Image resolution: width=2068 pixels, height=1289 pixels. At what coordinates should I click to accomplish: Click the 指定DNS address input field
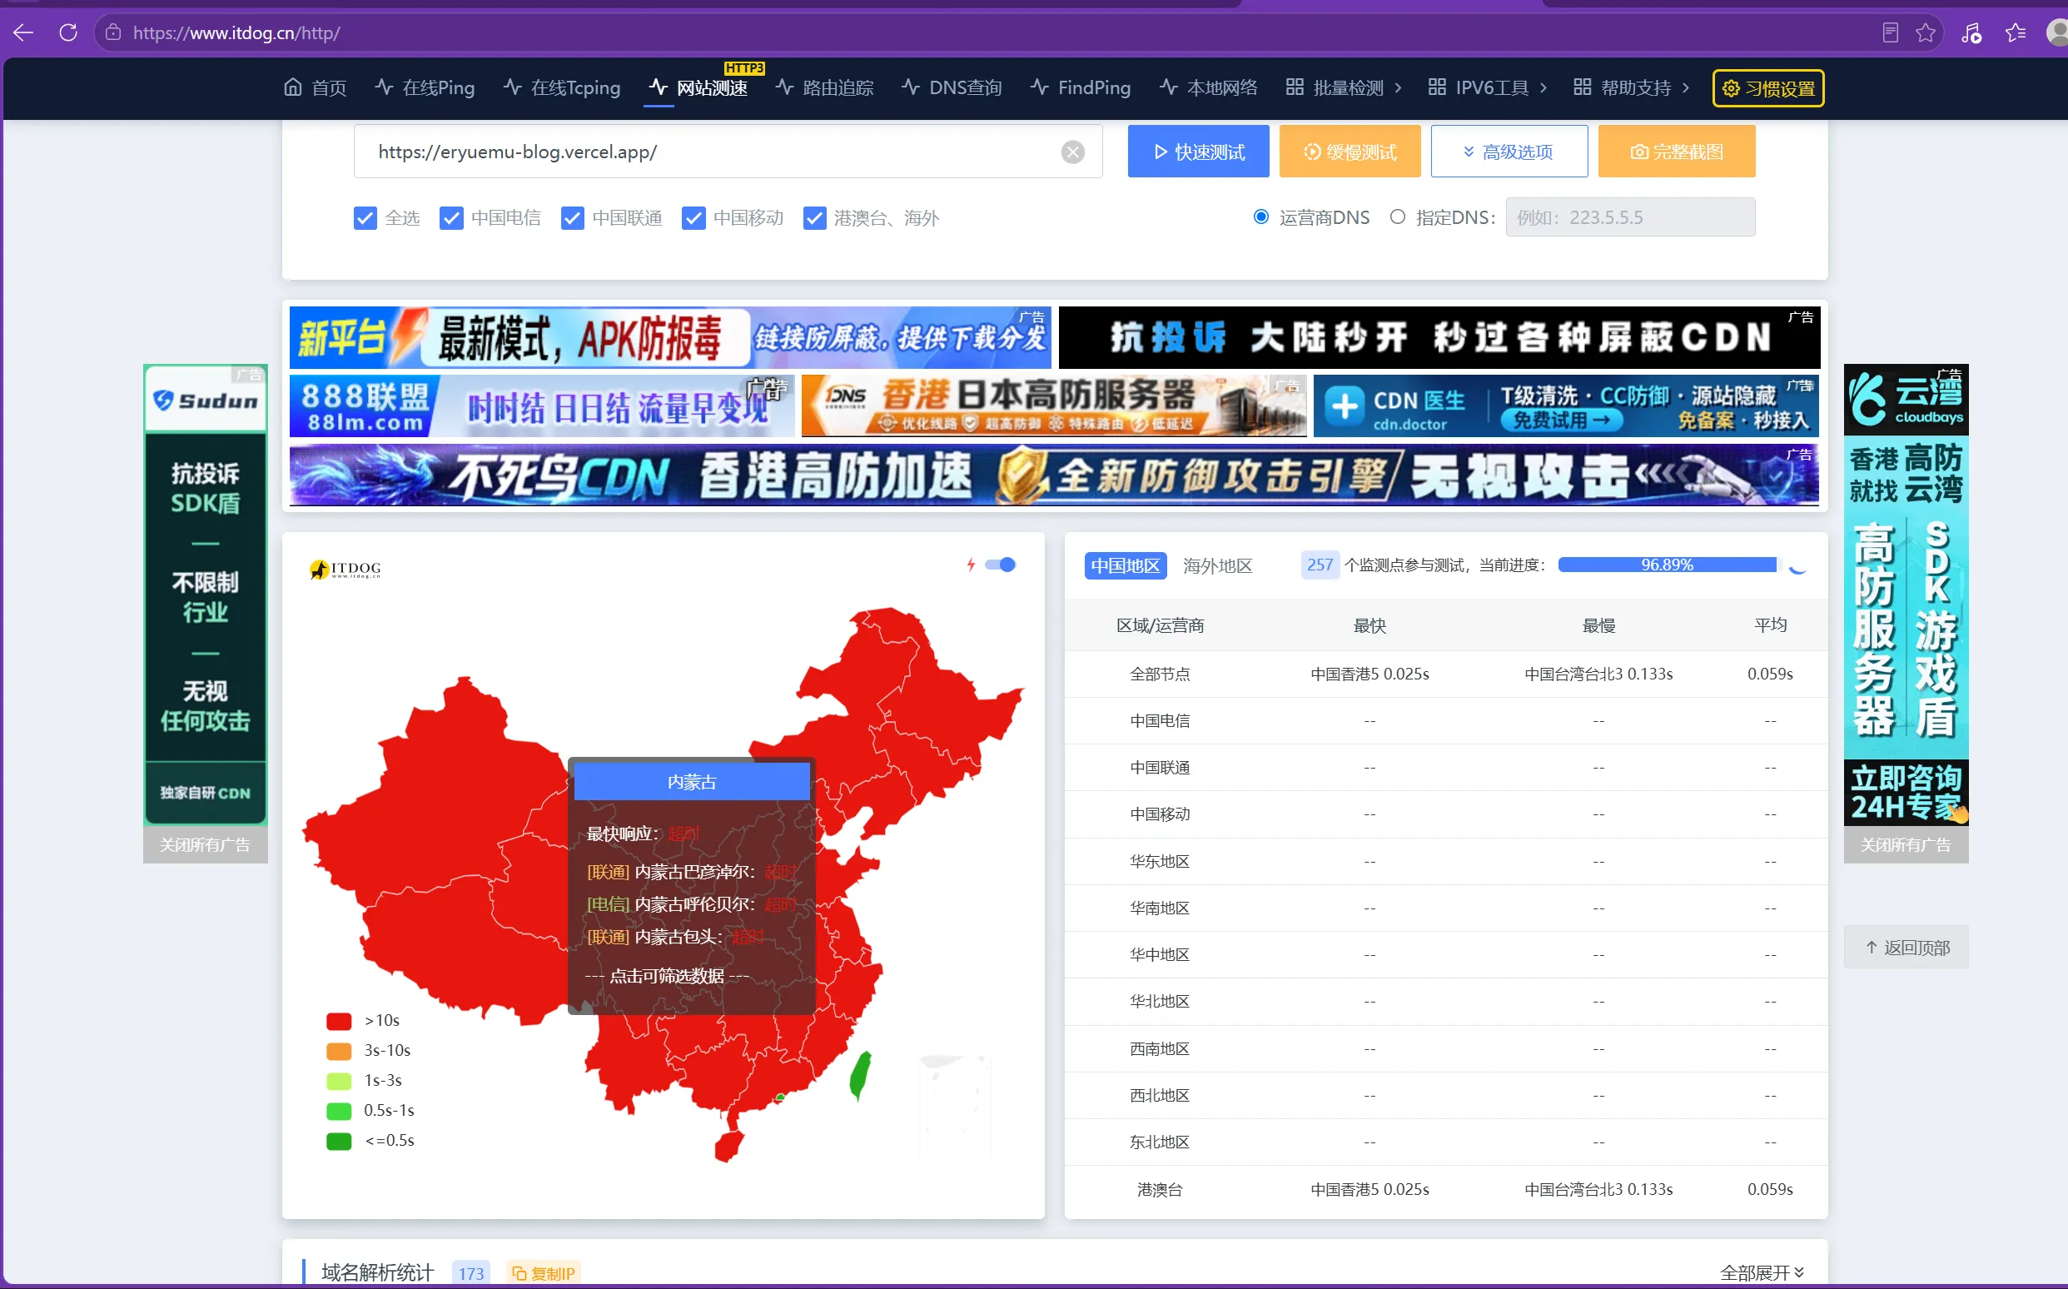tap(1629, 216)
